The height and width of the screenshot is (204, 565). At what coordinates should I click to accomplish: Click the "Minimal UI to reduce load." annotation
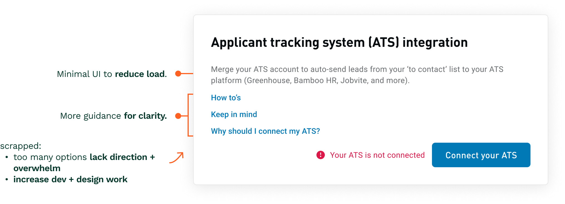[112, 74]
